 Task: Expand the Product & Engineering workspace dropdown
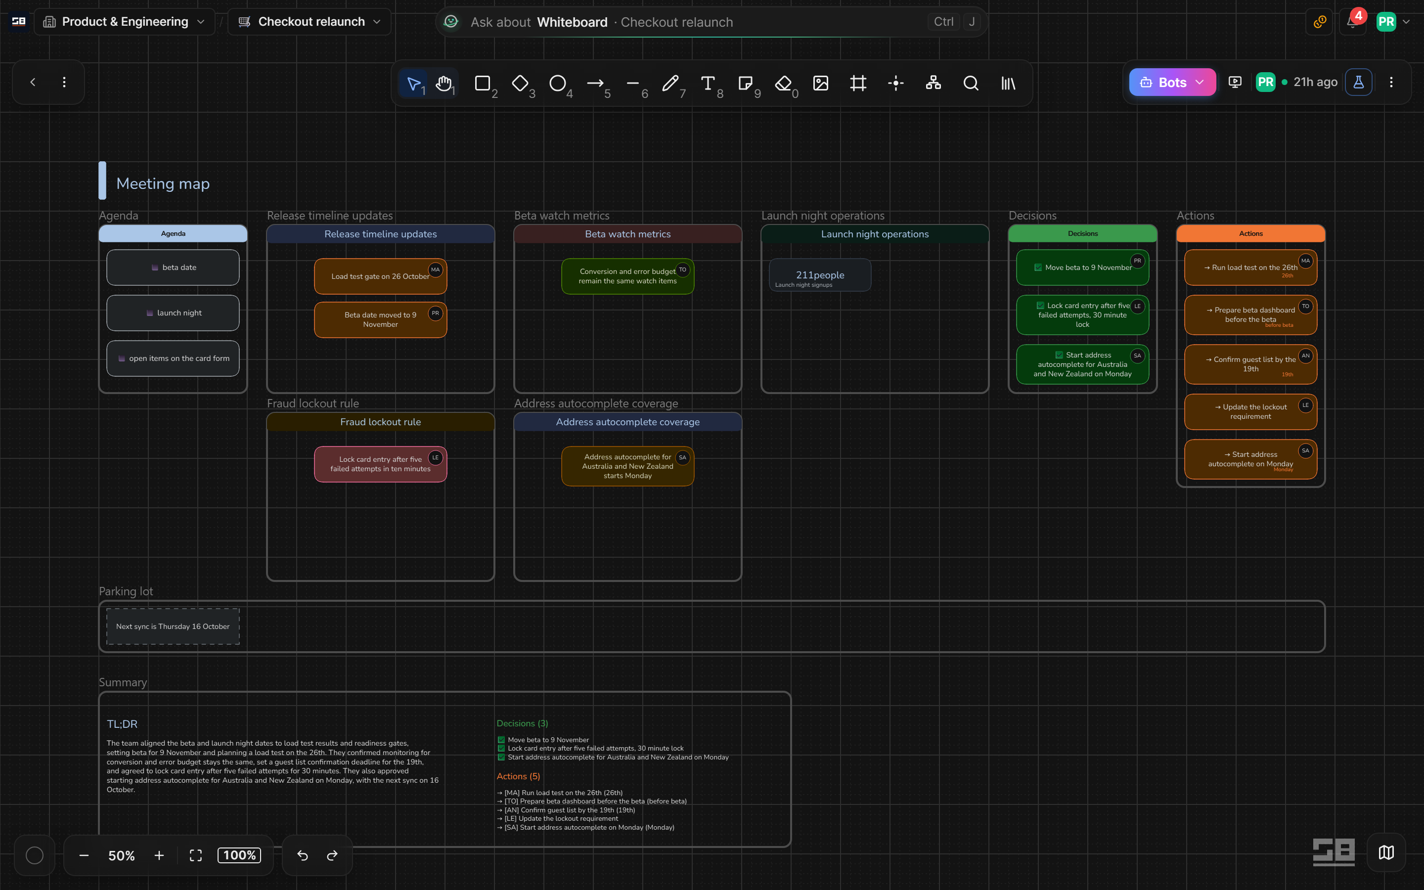125,22
